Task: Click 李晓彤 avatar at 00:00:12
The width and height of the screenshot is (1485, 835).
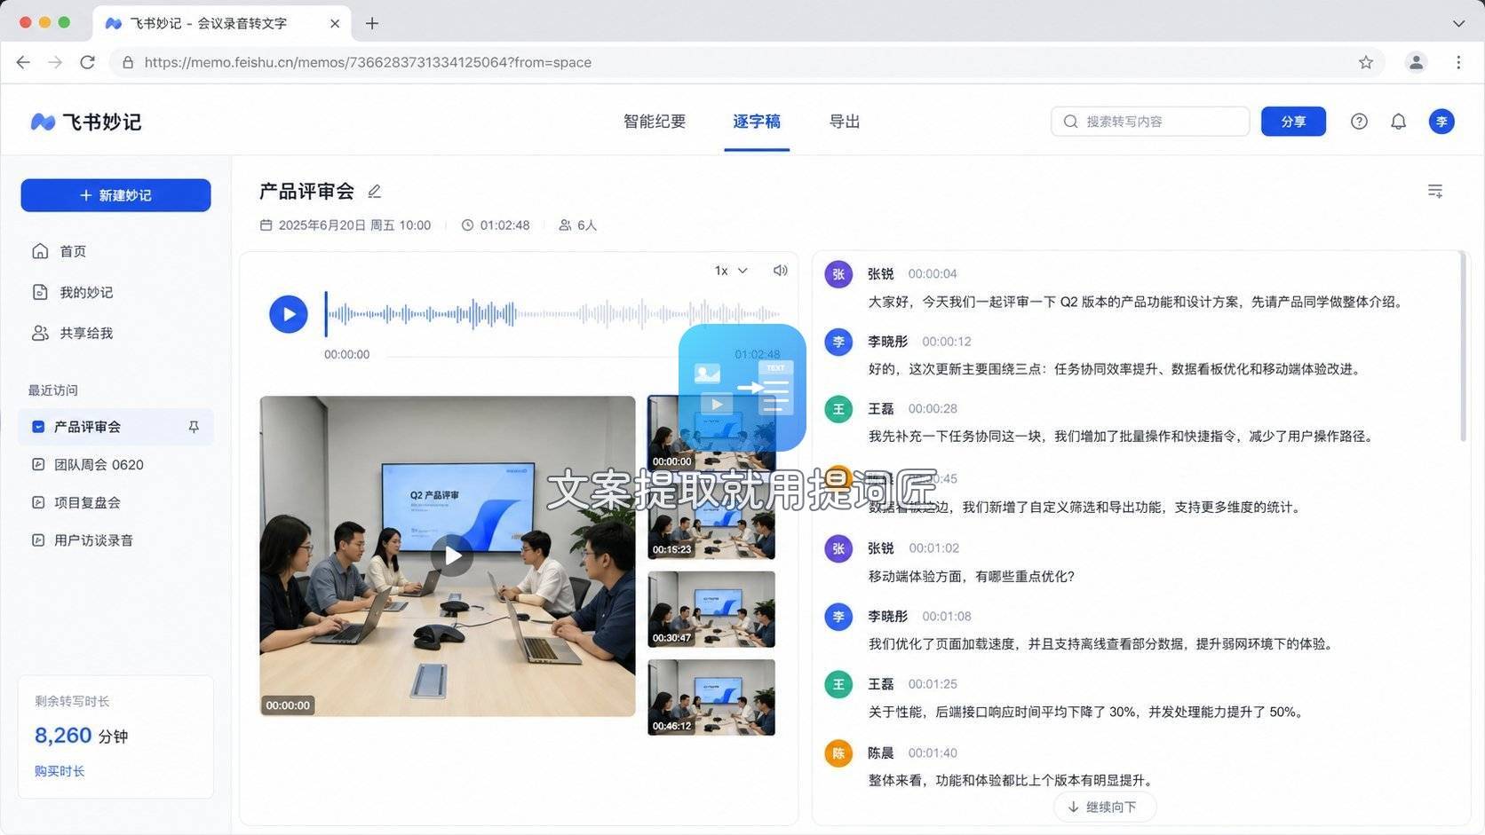Action: pyautogui.click(x=838, y=342)
